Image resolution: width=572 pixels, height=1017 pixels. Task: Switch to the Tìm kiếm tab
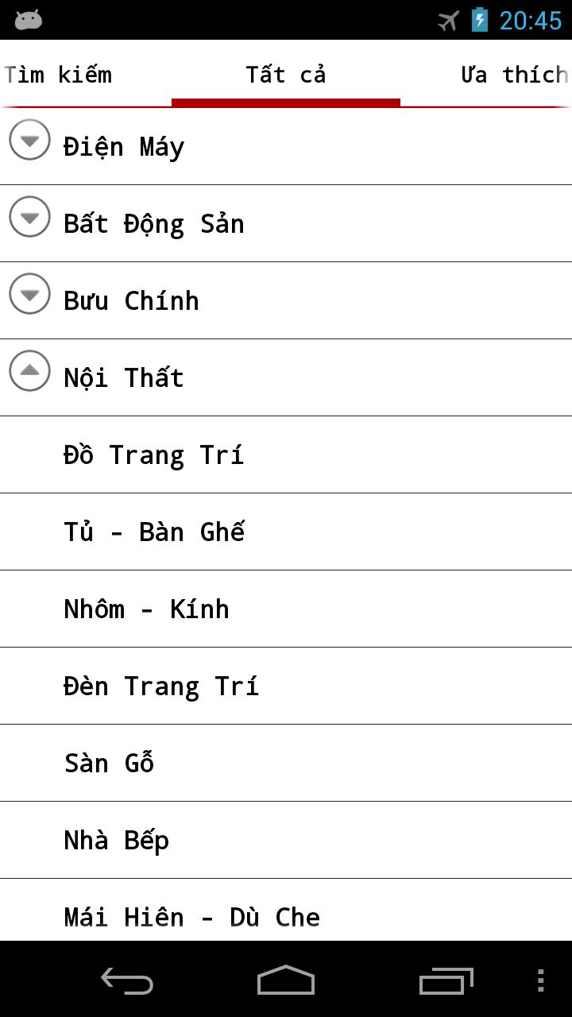(59, 75)
